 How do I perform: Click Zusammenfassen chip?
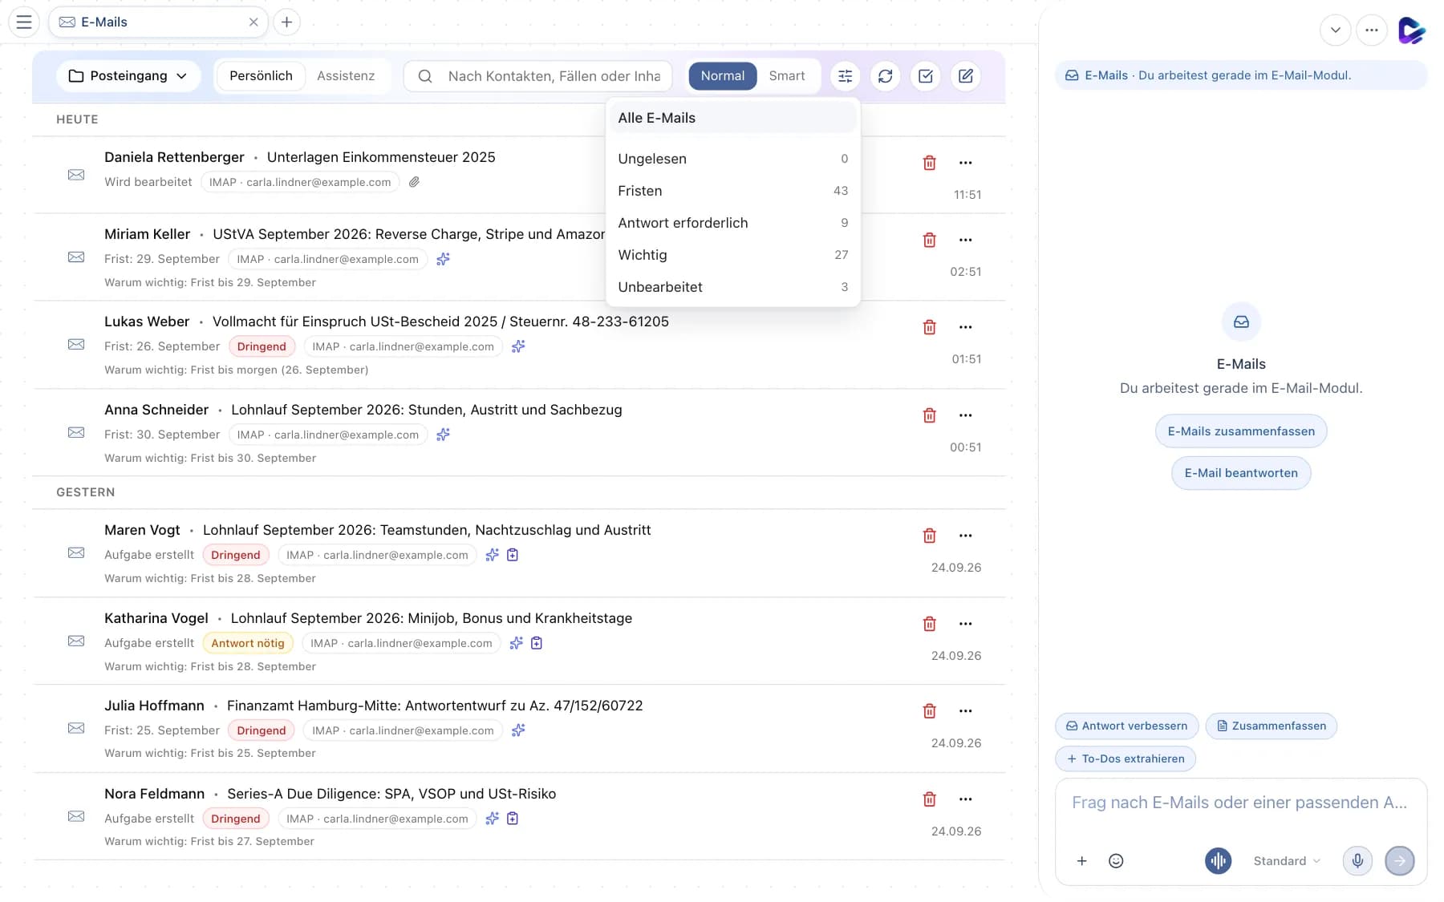[x=1272, y=726]
